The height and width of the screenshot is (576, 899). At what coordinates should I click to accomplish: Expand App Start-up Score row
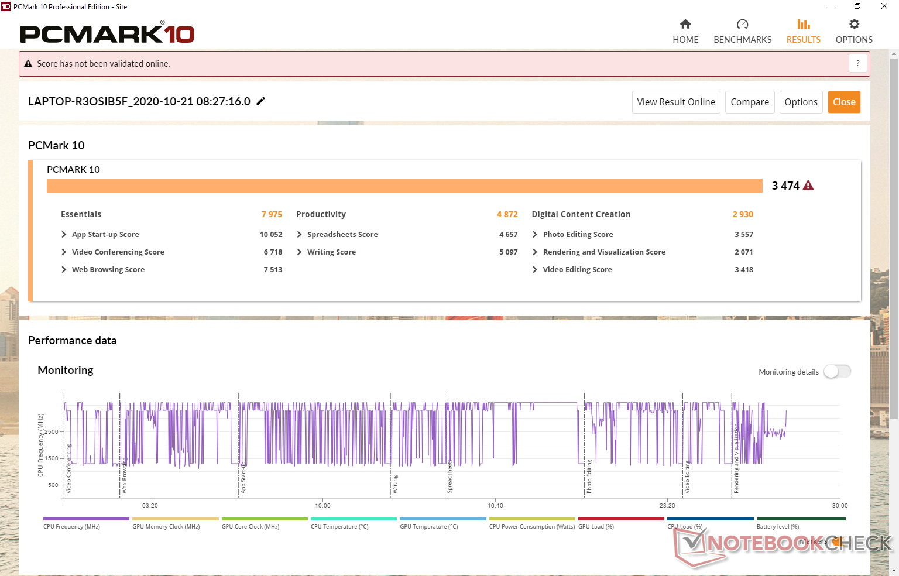pyautogui.click(x=64, y=235)
